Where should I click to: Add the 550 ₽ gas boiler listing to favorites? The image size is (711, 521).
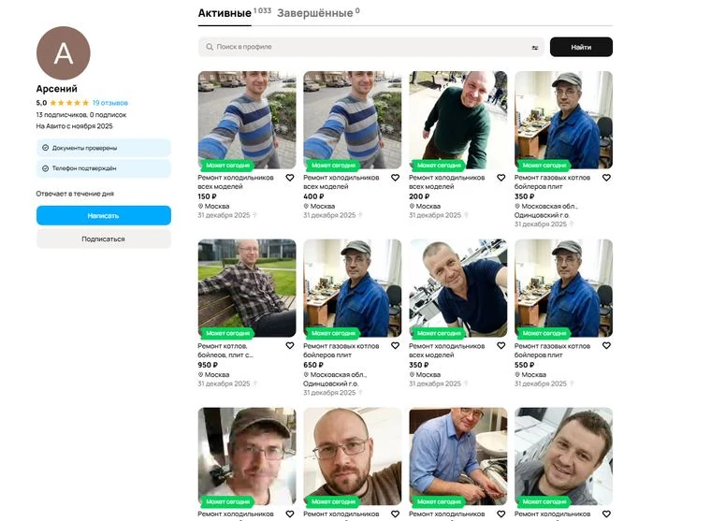[x=606, y=345]
